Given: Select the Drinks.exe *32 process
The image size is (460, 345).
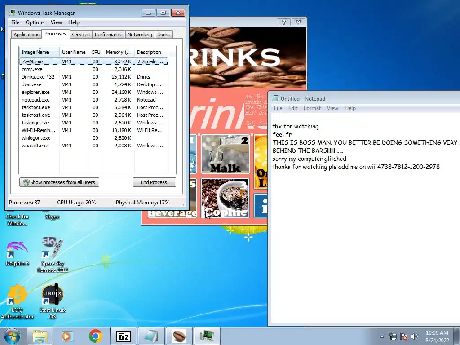Looking at the screenshot, I should [93, 77].
